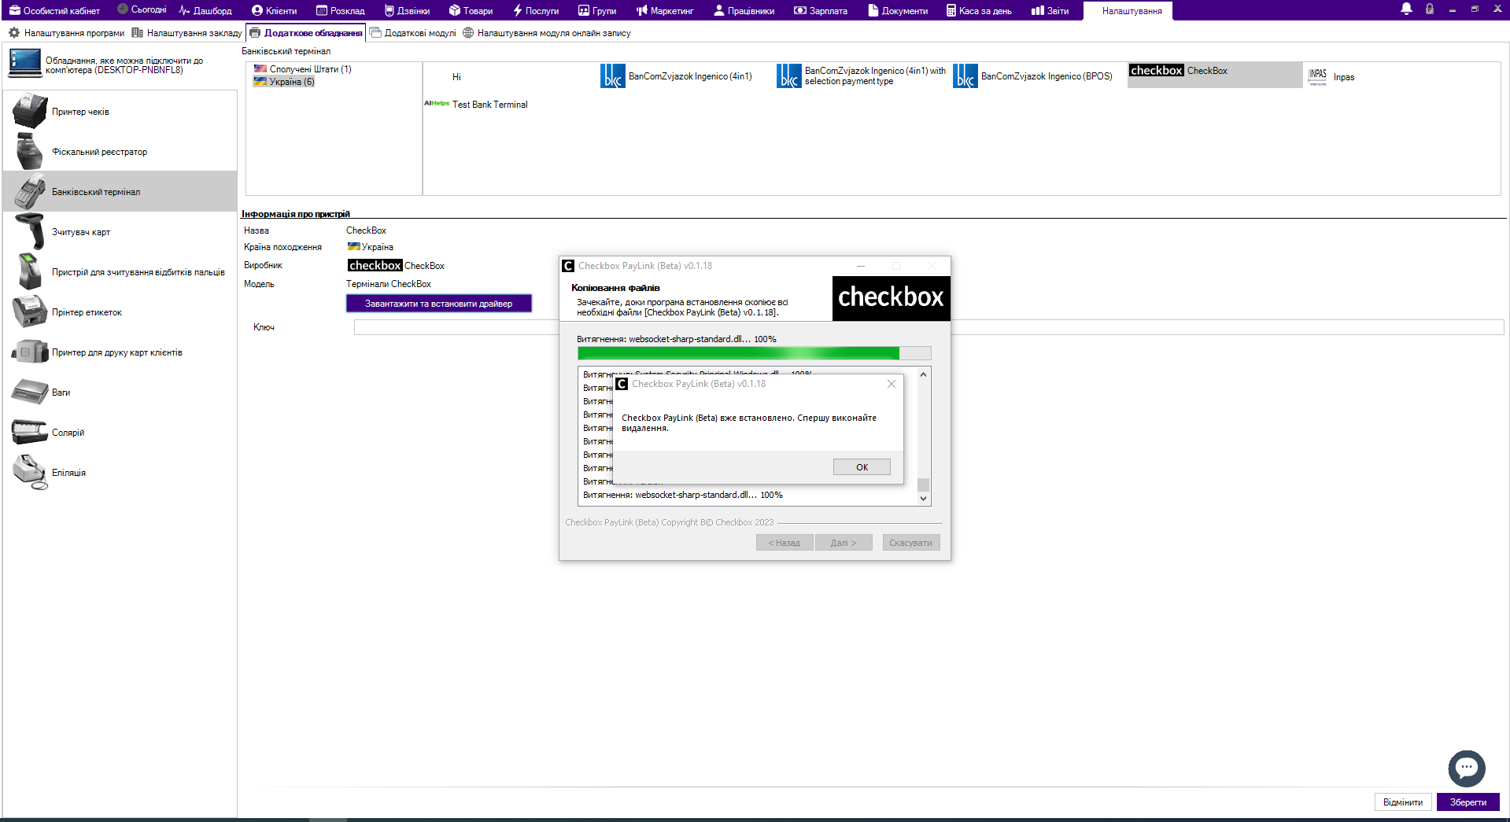The height and width of the screenshot is (822, 1510).
Task: Open the Особистий кабінет menu
Action: (x=54, y=10)
